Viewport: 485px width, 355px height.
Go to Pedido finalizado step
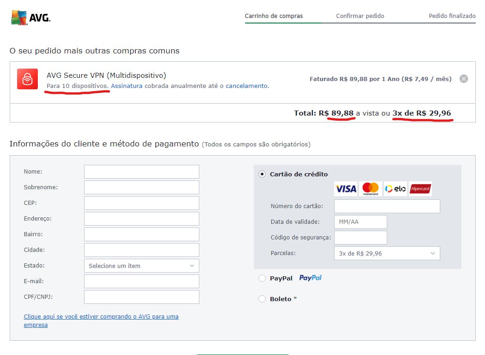(x=452, y=16)
